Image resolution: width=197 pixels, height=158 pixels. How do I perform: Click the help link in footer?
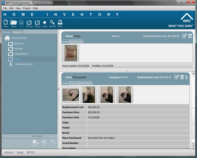20,152
